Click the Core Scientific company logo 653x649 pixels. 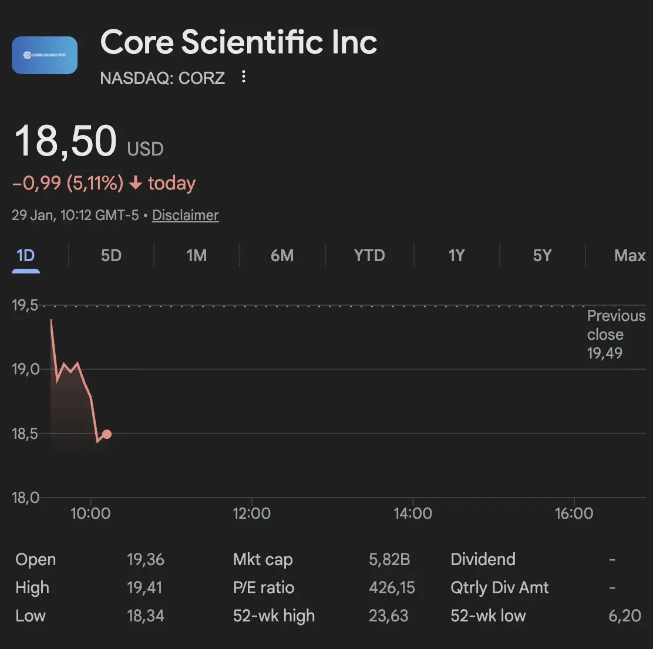pos(45,55)
